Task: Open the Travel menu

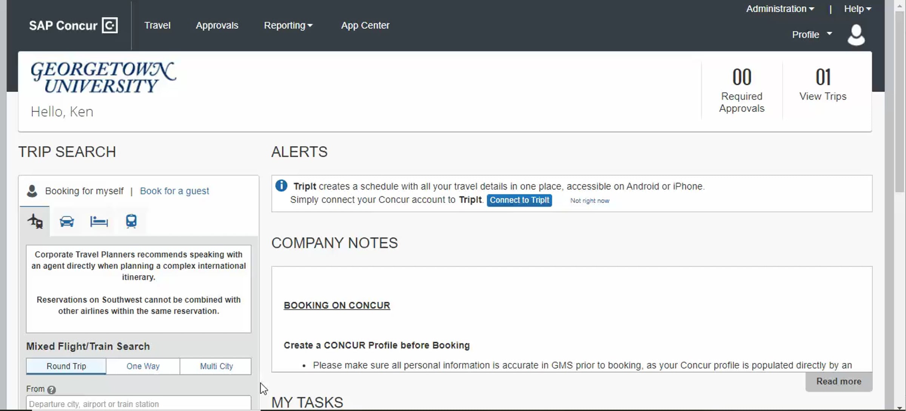Action: (157, 25)
